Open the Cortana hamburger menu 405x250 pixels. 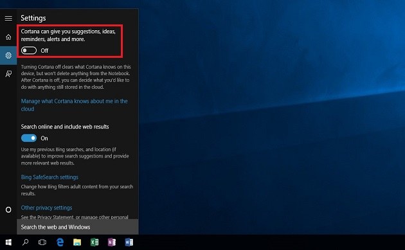click(x=8, y=18)
